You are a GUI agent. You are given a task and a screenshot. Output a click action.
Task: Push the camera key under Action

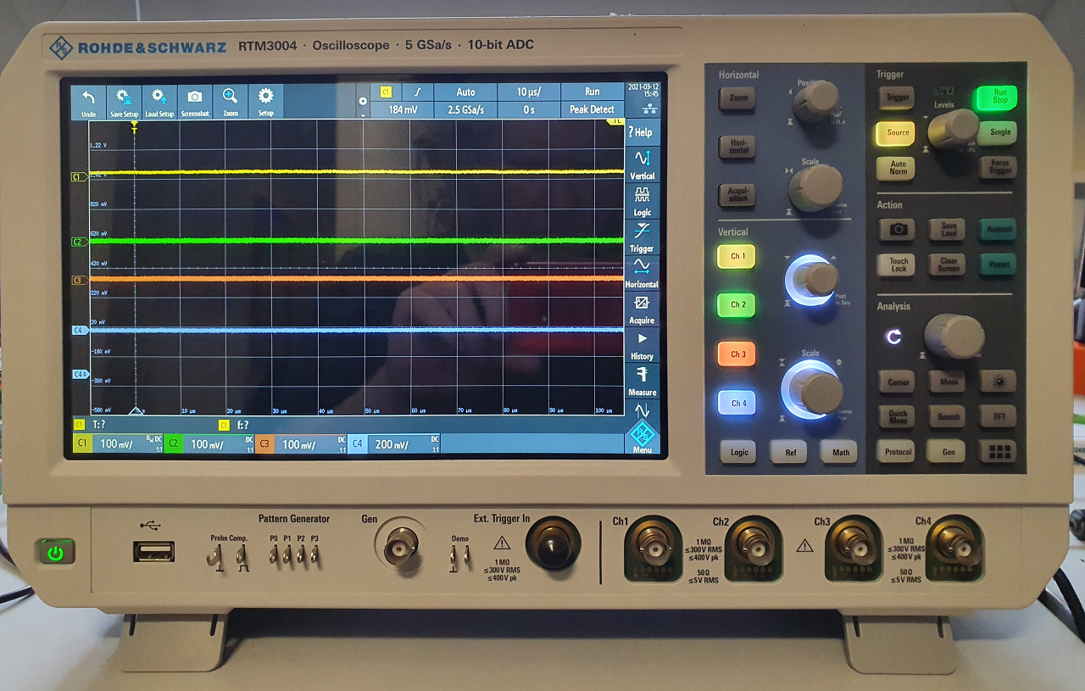[898, 229]
